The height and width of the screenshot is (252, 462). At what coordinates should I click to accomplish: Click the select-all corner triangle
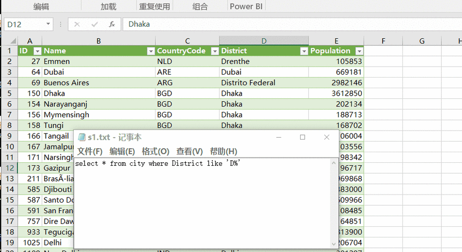(x=13, y=41)
